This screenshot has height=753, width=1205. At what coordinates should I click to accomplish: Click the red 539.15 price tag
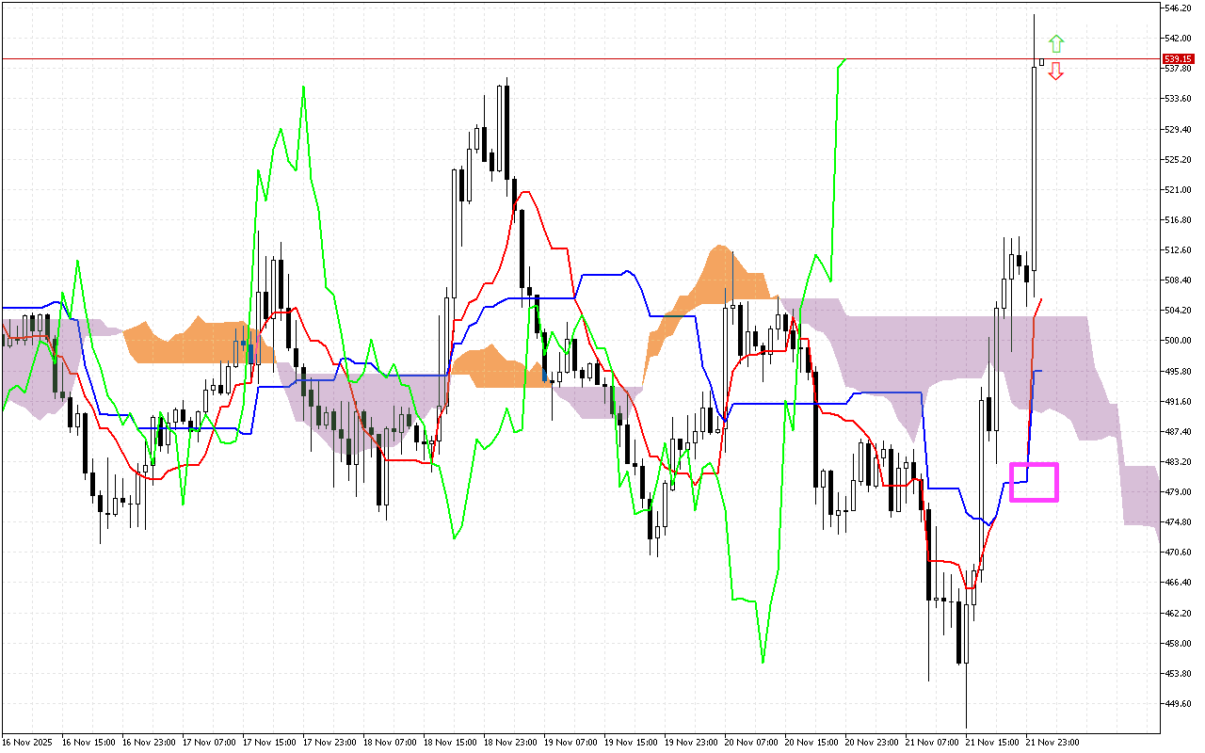point(1178,58)
